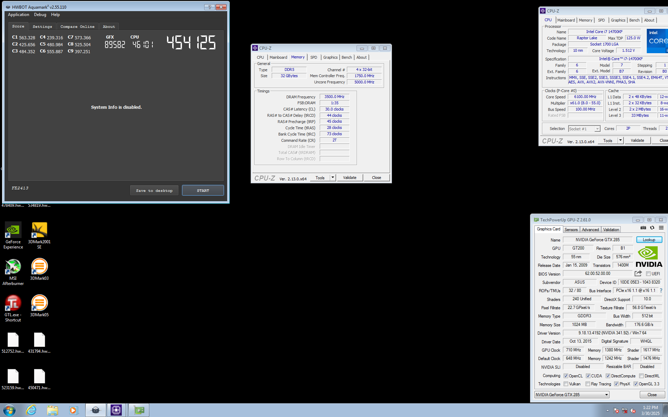This screenshot has height=417, width=668.
Task: Click the volume muted tray icon
Action: coord(633,411)
